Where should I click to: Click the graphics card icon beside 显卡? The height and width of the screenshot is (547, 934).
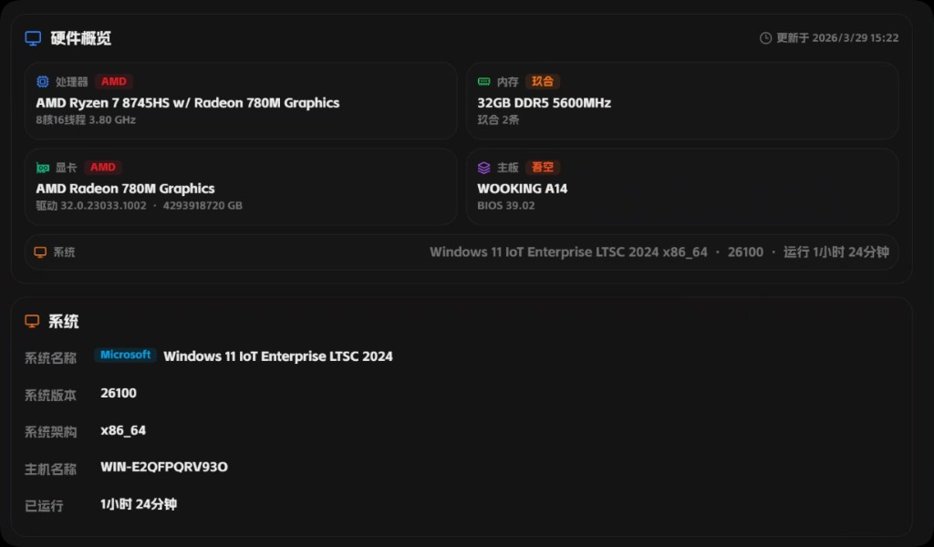pos(42,168)
